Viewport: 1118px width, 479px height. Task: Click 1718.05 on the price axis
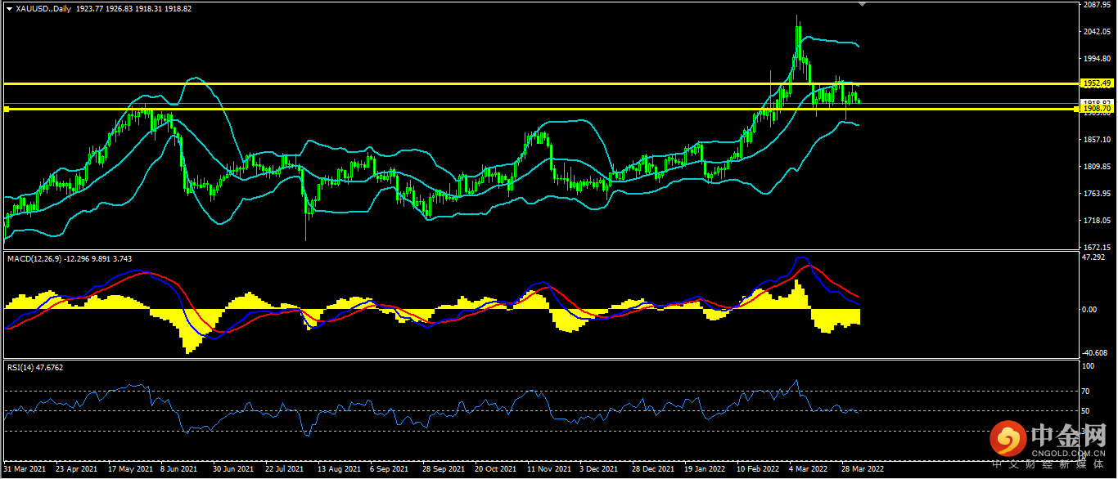(1097, 221)
